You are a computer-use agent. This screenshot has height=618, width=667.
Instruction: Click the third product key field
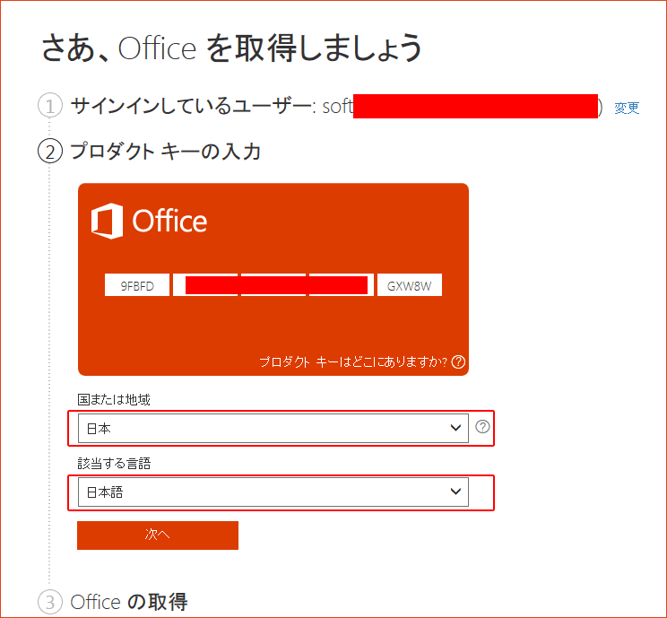click(273, 284)
